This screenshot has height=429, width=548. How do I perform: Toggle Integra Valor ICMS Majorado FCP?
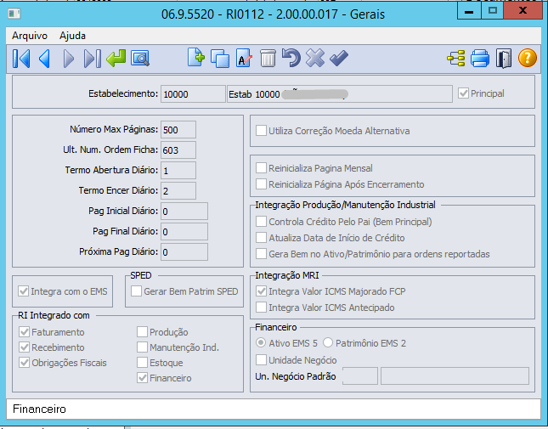click(261, 291)
